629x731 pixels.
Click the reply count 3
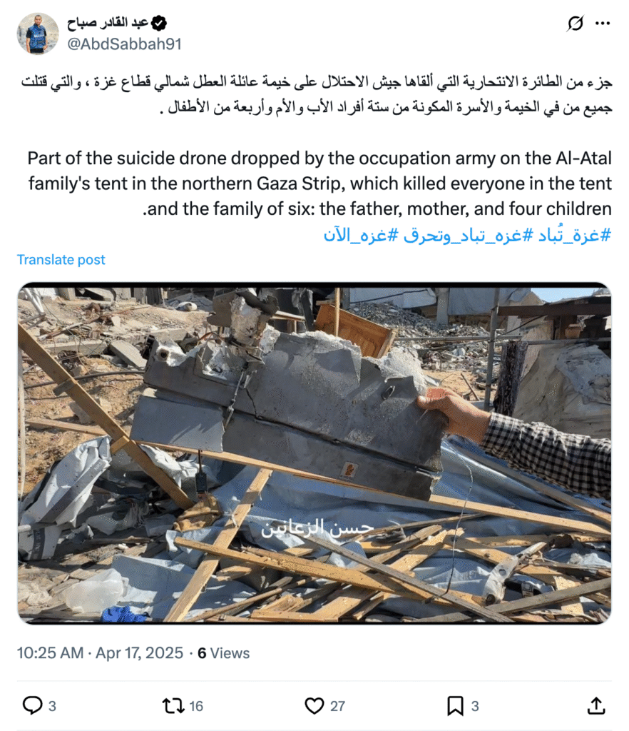click(x=52, y=706)
